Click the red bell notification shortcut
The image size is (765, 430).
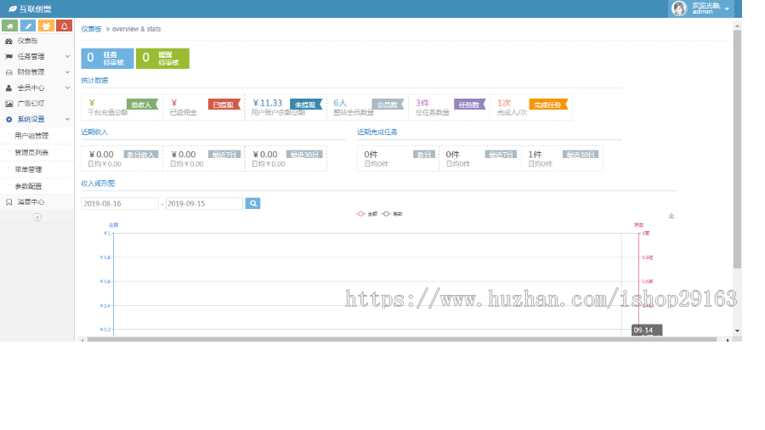click(x=64, y=25)
